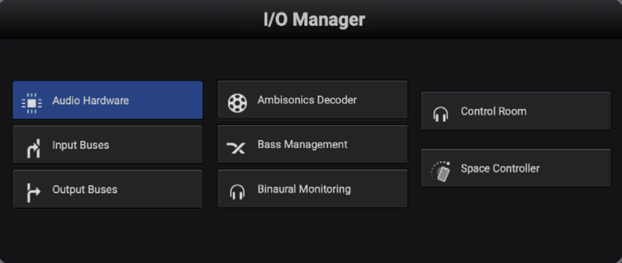
Task: Click the Binaural Monitoring headphones icon
Action: [x=237, y=192]
